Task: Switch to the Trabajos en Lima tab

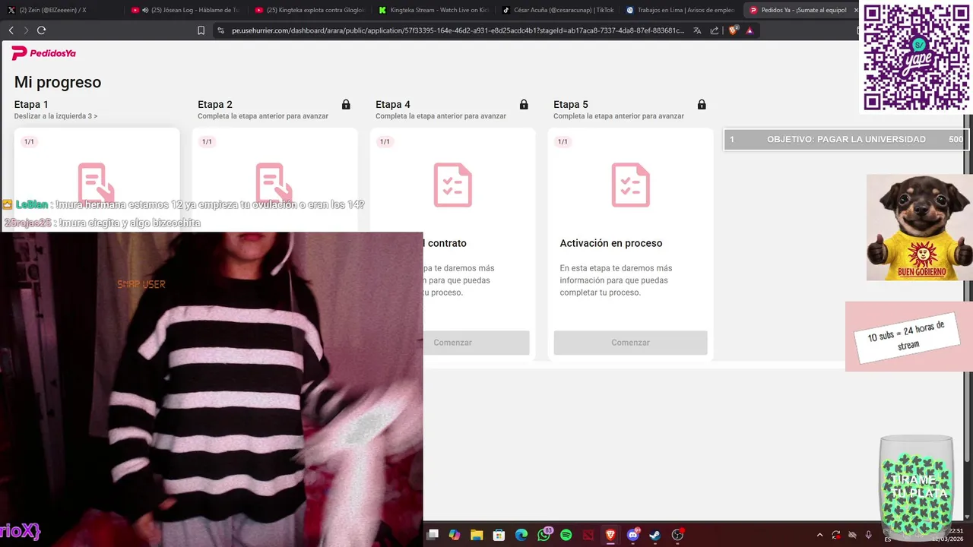Action: (681, 10)
